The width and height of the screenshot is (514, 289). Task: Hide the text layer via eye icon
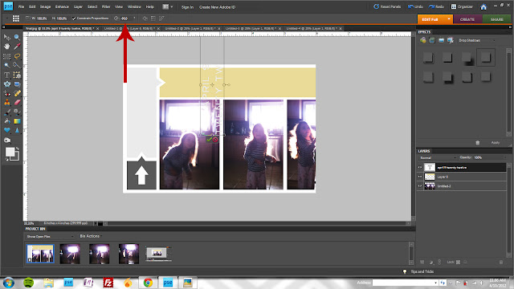420,168
